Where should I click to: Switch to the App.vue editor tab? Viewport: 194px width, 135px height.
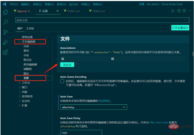(x=22, y=11)
